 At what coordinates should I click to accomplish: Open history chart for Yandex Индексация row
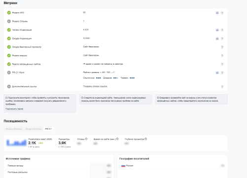pos(217,30)
